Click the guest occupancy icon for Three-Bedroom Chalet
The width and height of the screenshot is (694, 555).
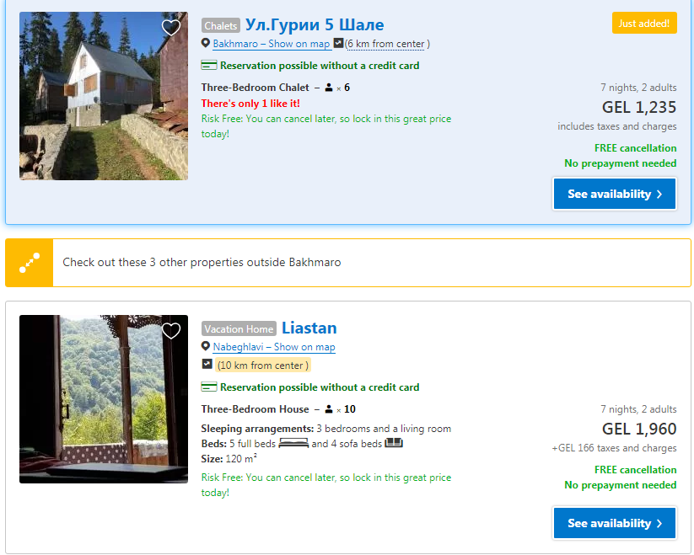328,88
